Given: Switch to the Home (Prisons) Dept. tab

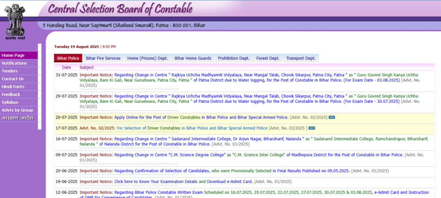Looking at the screenshot, I should [147, 58].
